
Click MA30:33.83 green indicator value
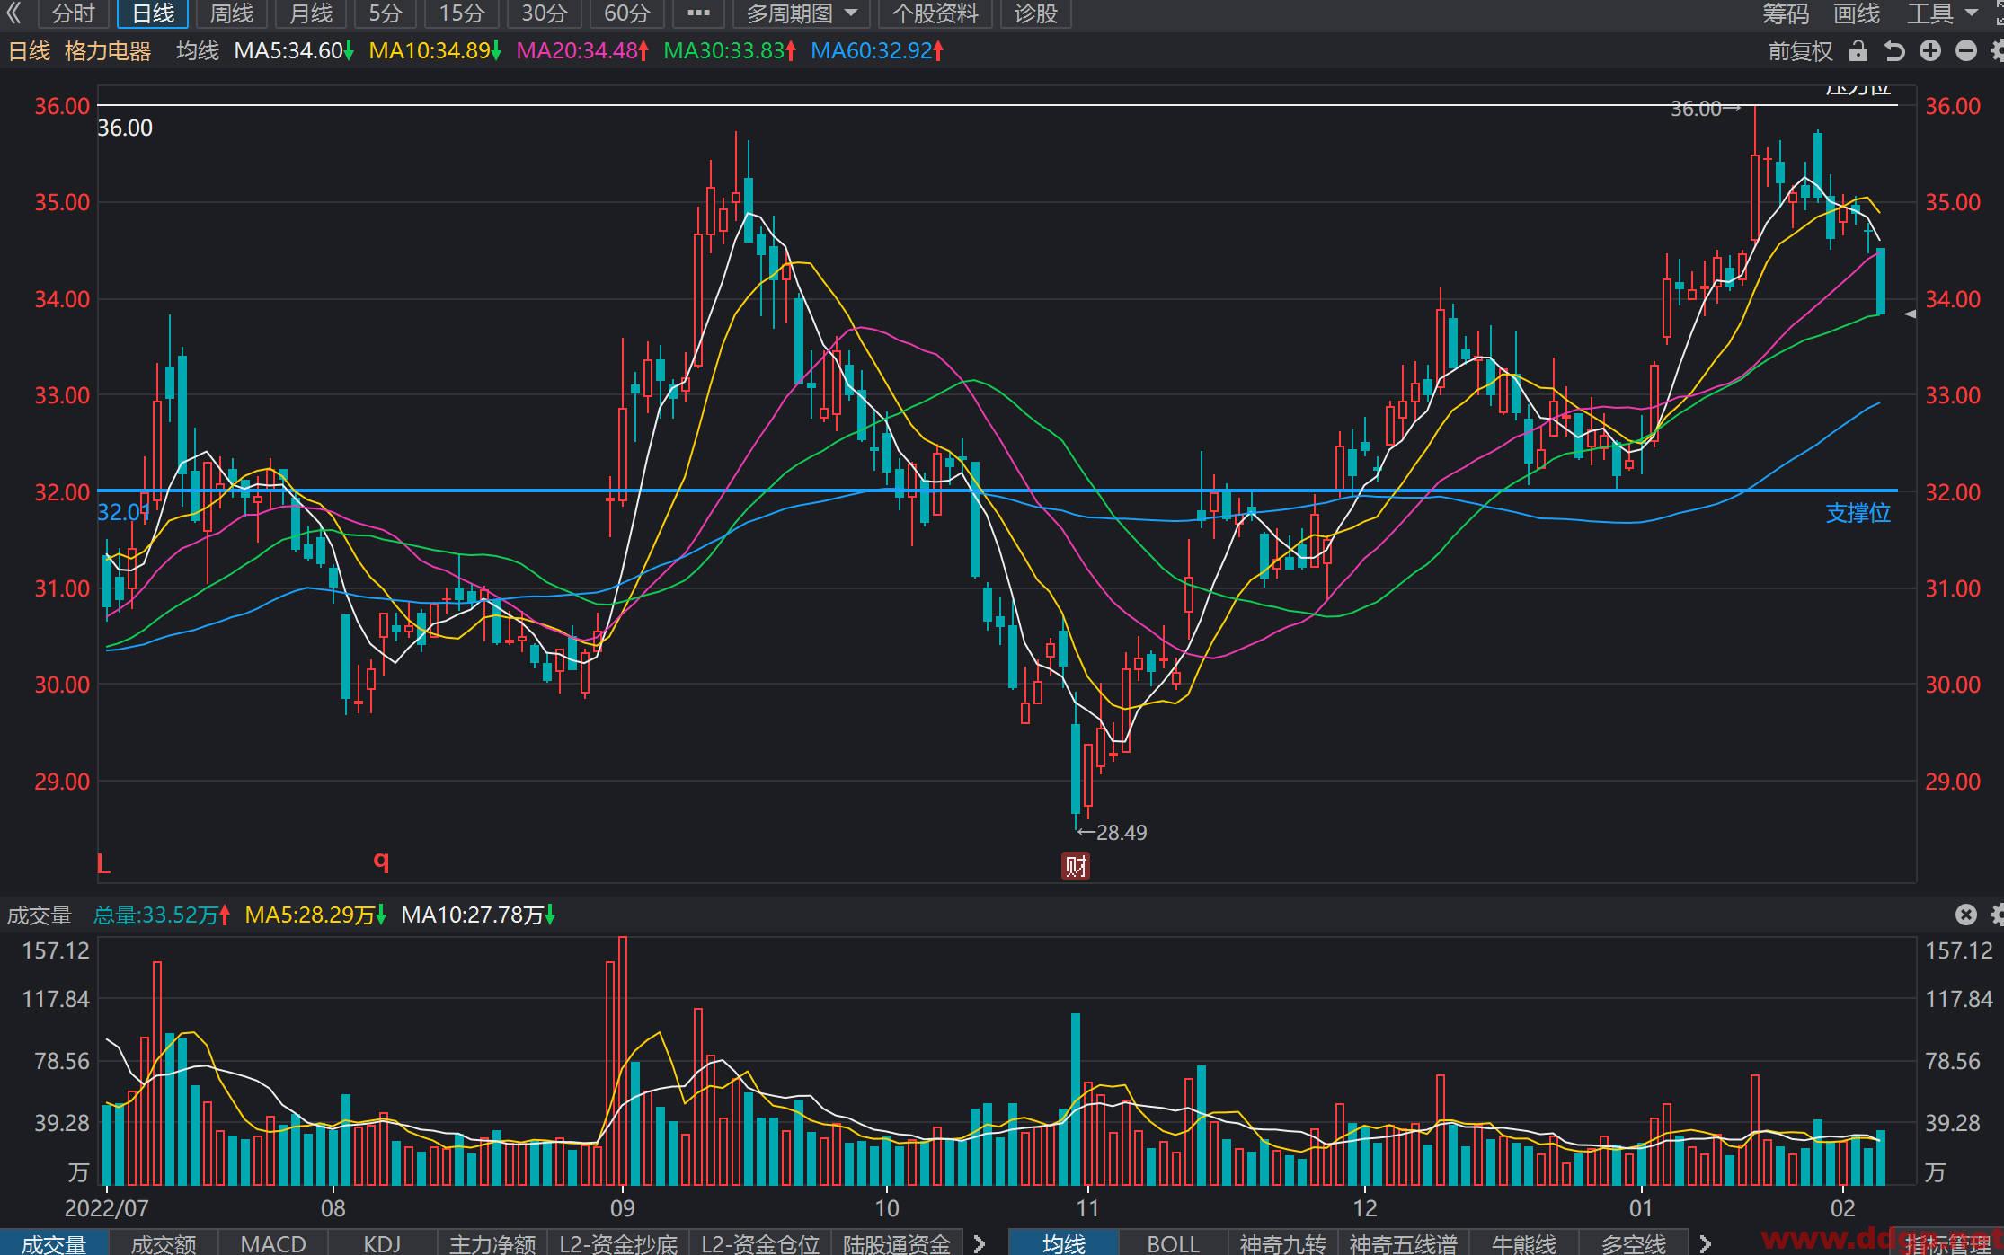pyautogui.click(x=730, y=50)
